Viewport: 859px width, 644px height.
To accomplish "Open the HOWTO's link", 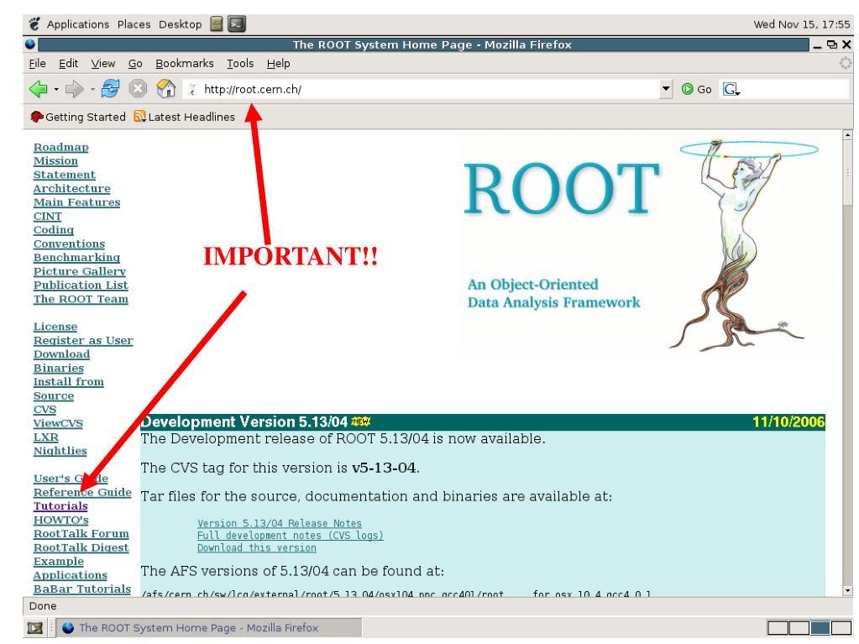I will click(60, 520).
